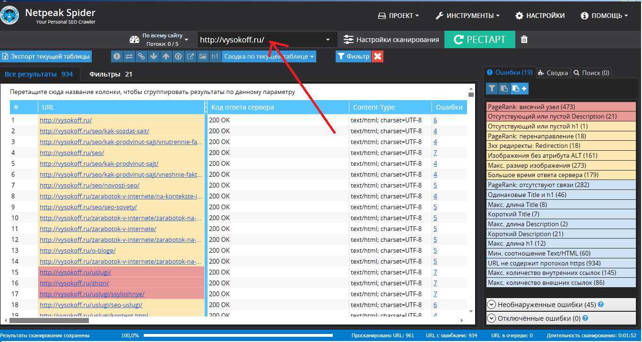Sort by Код ответа сервера column header
This screenshot has height=342, width=642.
pyautogui.click(x=278, y=107)
